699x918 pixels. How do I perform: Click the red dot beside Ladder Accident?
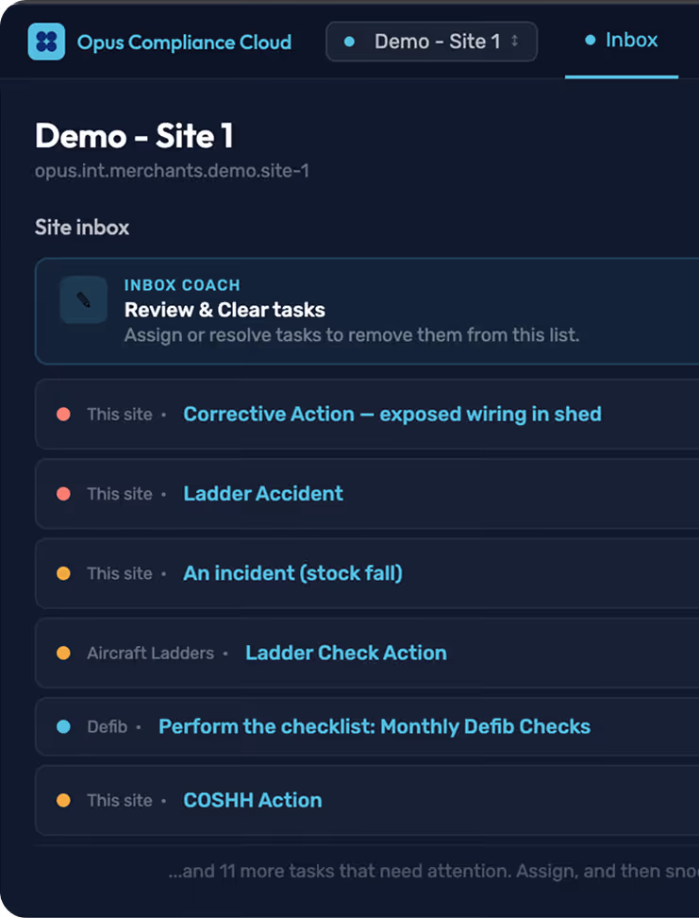click(64, 494)
